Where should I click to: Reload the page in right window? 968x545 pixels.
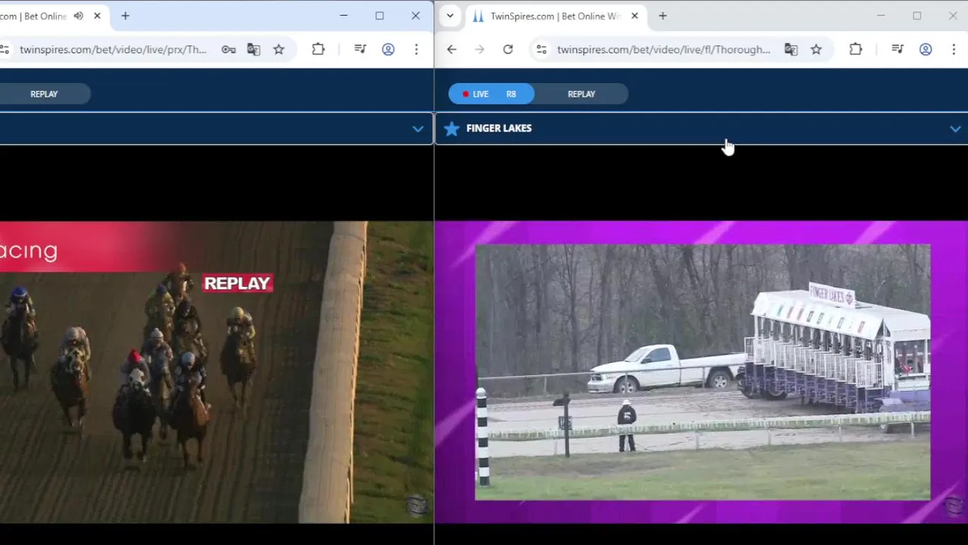(507, 49)
